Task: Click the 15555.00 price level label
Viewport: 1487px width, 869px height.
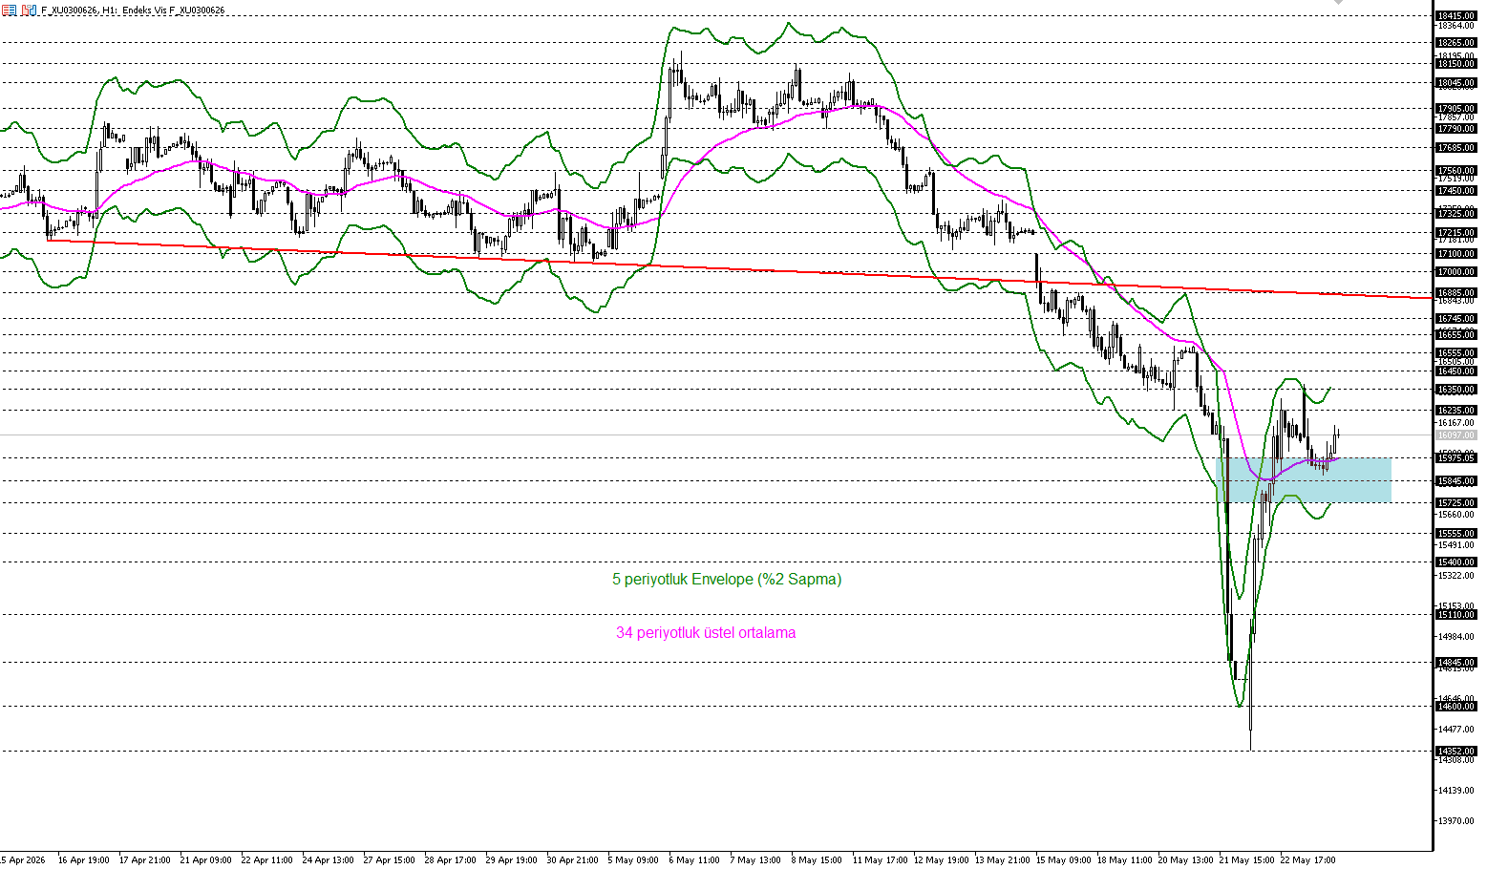Action: pyautogui.click(x=1456, y=534)
